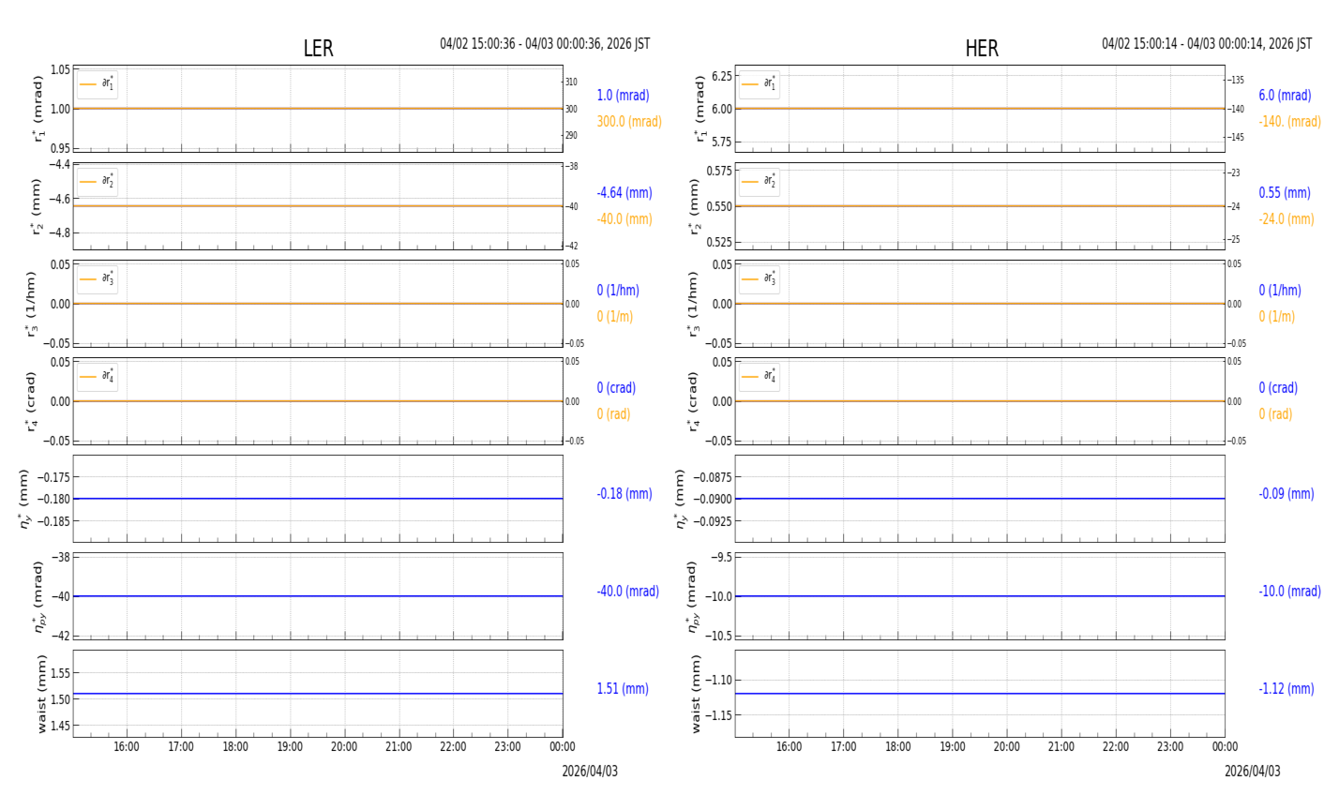Image resolution: width=1324 pixels, height=810 pixels.
Task: Select HER time range ending 00:00:14 JST
Action: [1207, 44]
